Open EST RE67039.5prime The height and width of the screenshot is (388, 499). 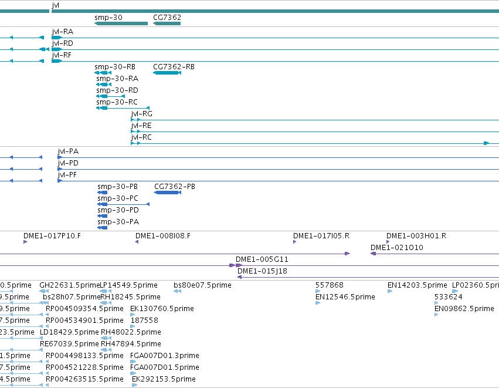pos(69,345)
